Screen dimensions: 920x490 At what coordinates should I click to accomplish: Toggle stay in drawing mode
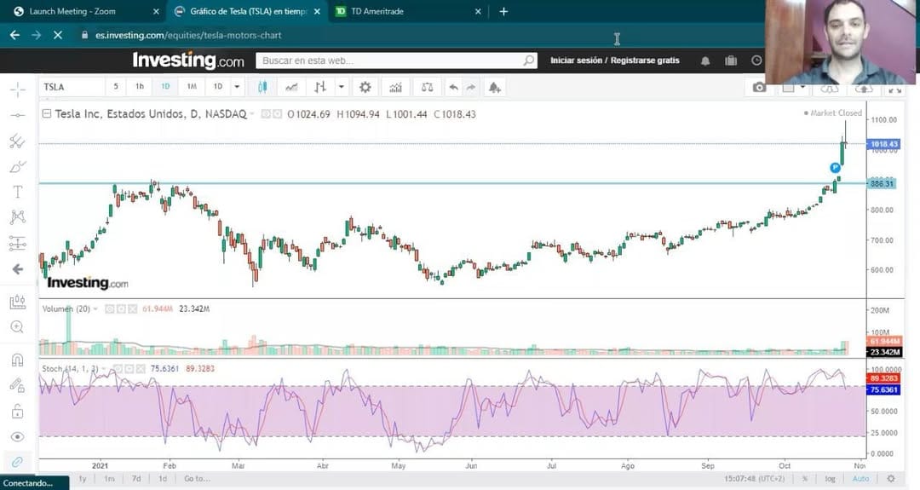coord(18,385)
